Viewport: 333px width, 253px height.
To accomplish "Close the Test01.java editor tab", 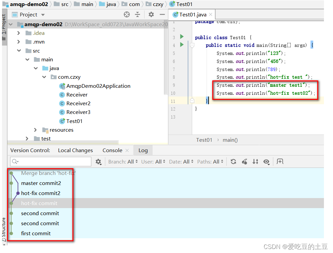I will click(211, 14).
